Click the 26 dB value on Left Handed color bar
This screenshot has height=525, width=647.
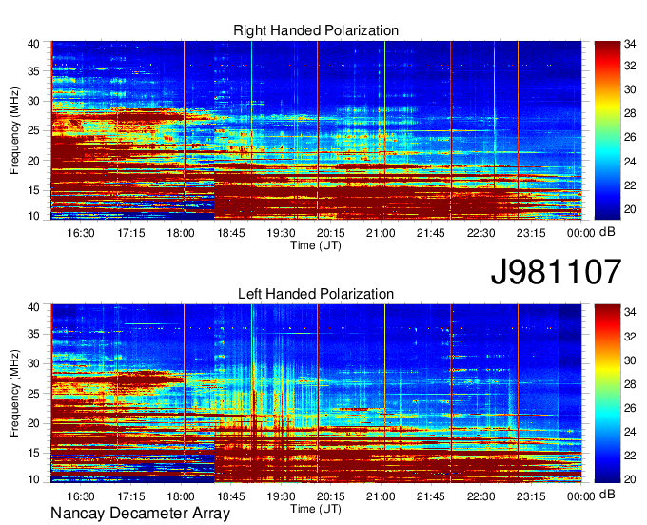tap(630, 408)
